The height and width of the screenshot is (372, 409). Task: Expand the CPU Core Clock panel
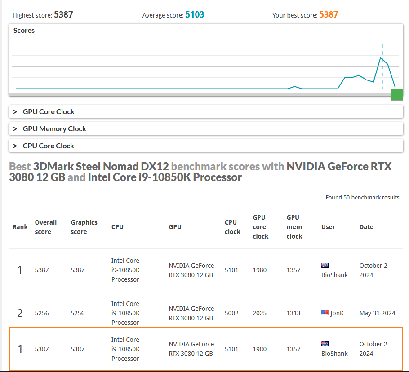[x=206, y=146]
